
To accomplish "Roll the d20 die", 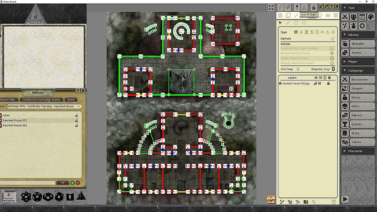I will [x=26, y=196].
